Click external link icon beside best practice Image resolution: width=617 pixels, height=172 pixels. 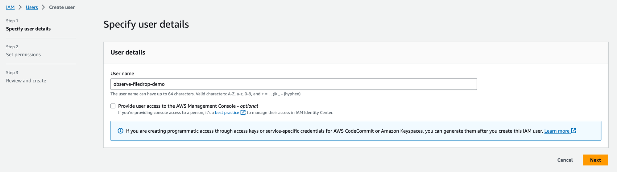[x=243, y=112]
